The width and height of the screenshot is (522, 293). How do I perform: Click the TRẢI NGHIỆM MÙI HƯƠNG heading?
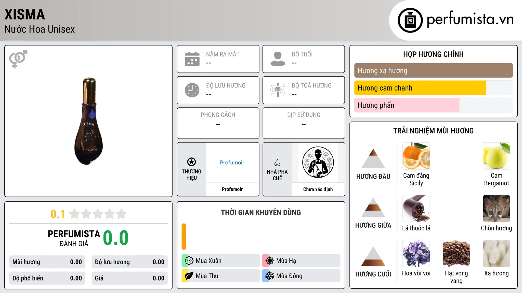433,131
